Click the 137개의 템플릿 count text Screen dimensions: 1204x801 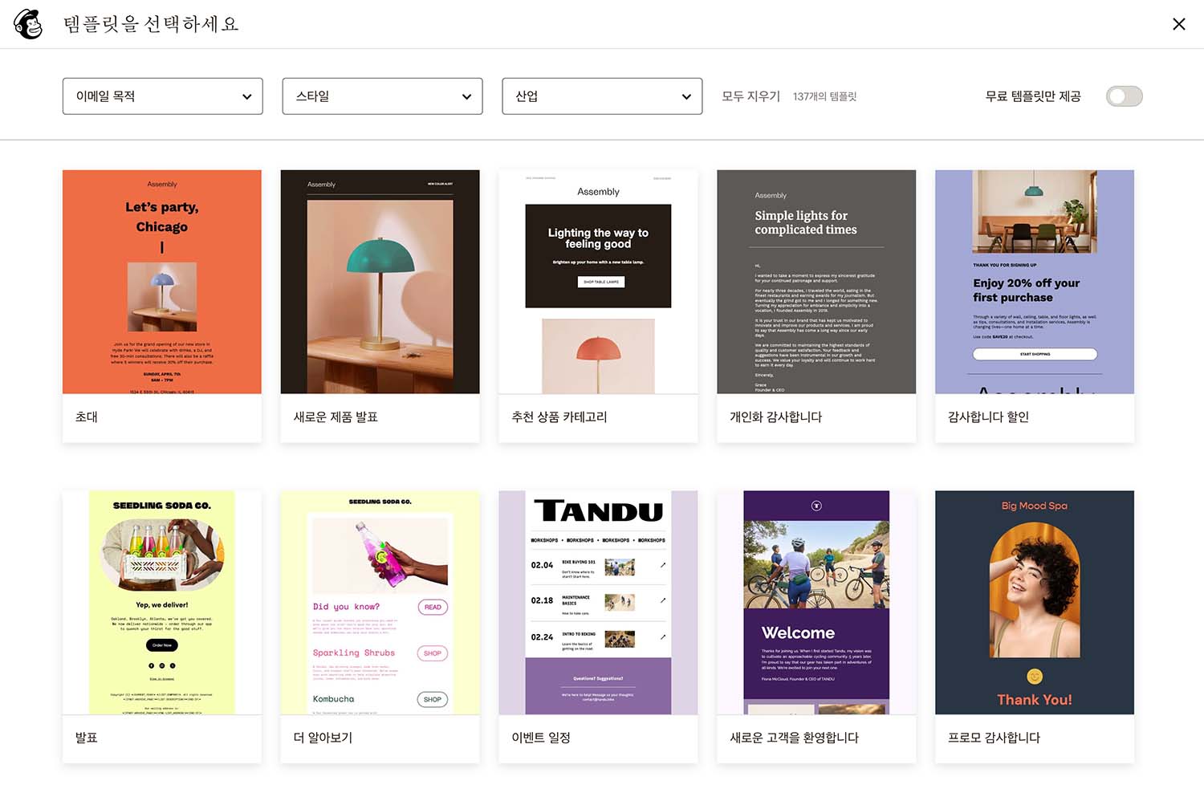tap(825, 96)
